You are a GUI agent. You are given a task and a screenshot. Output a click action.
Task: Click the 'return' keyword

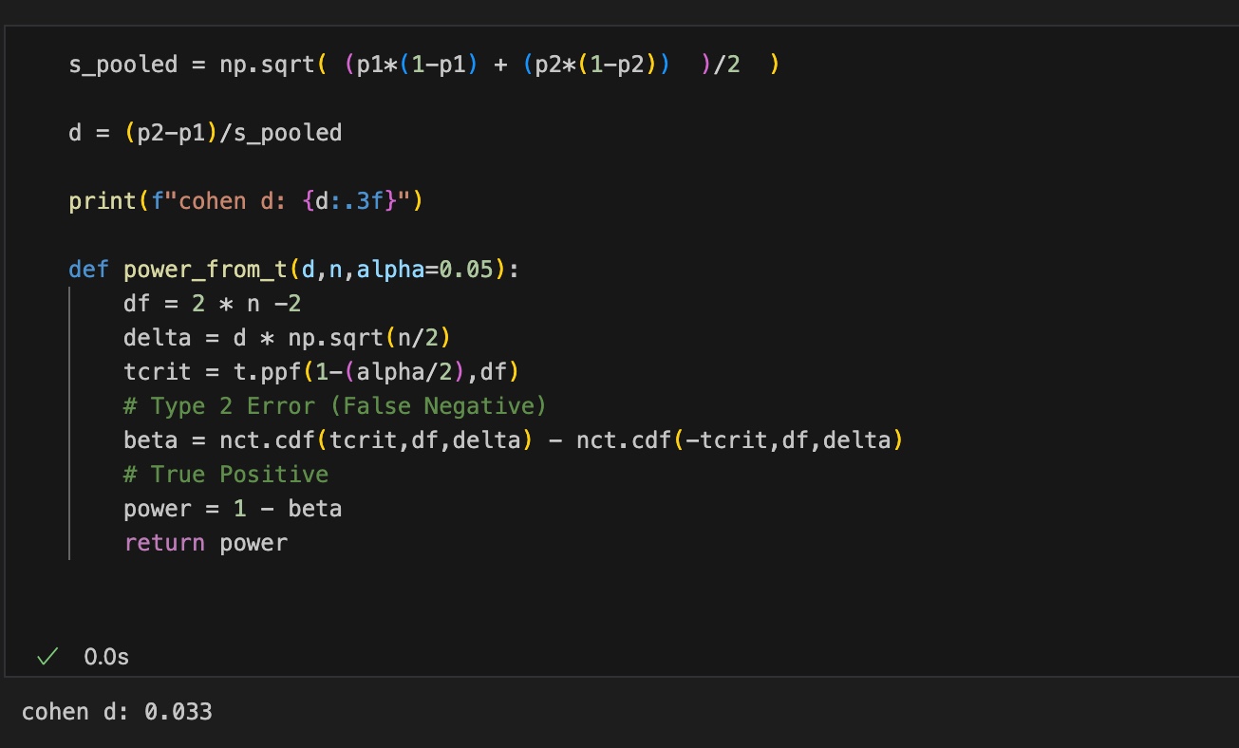point(163,543)
